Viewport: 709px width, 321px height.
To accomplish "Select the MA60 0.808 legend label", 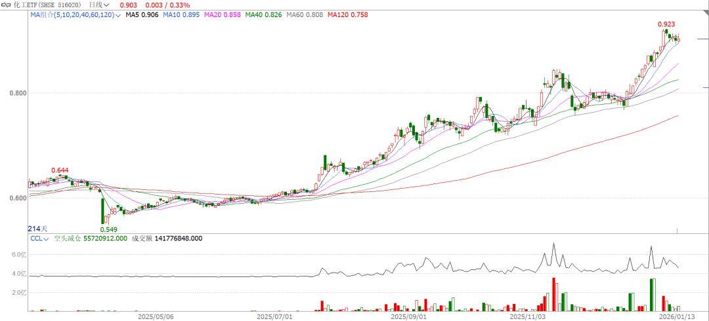I will (x=305, y=14).
